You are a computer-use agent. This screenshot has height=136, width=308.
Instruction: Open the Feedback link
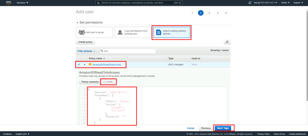coord(7,134)
